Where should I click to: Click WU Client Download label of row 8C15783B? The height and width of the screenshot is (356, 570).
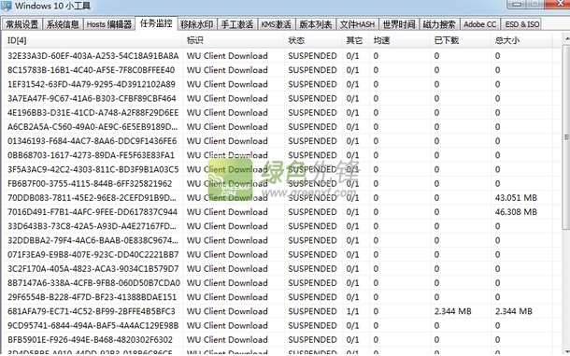pos(227,70)
